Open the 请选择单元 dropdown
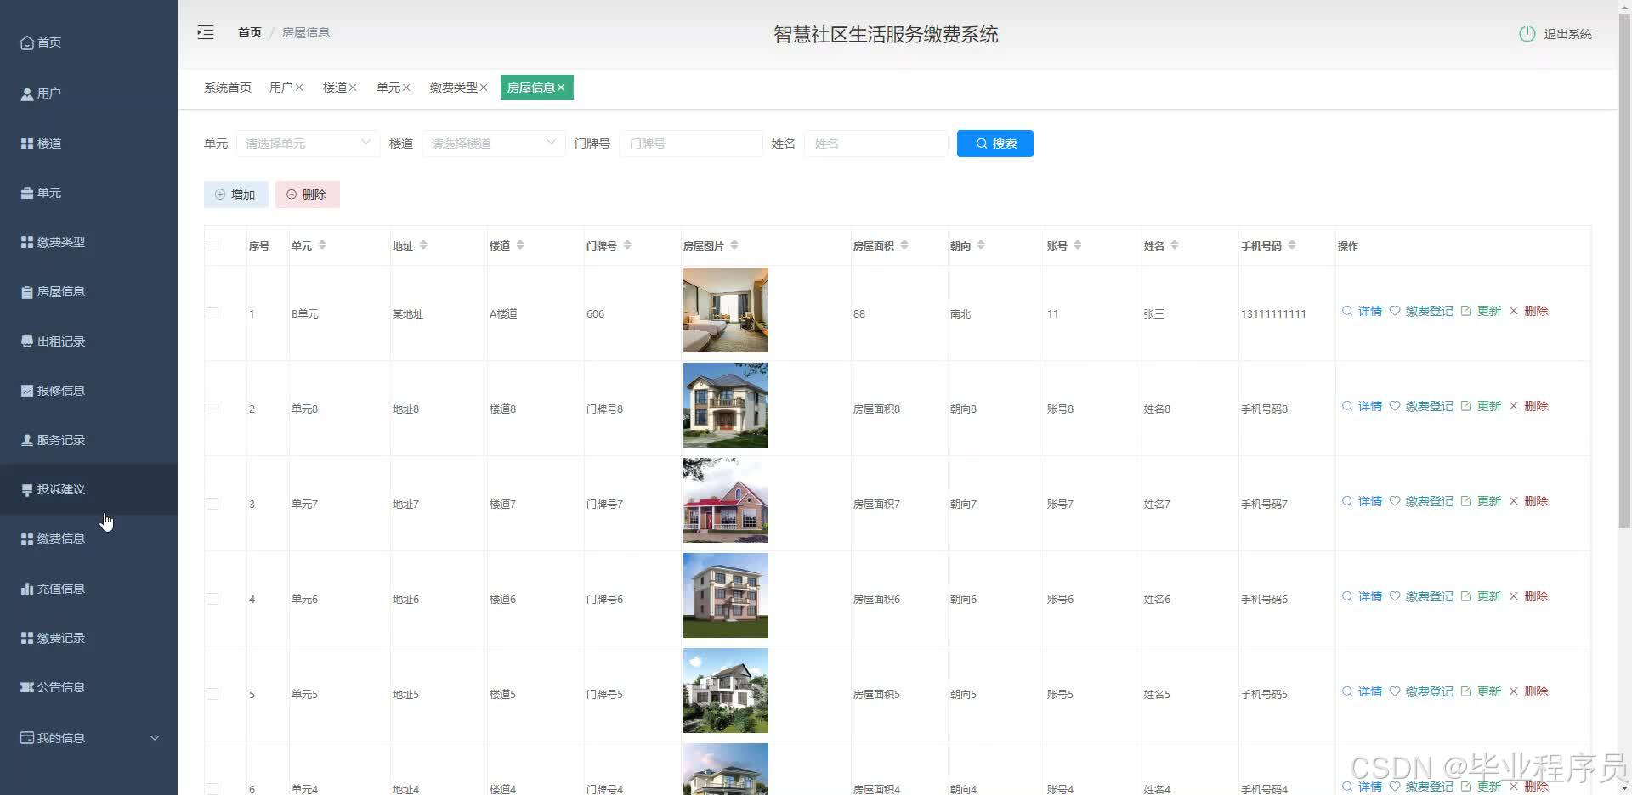 306,143
